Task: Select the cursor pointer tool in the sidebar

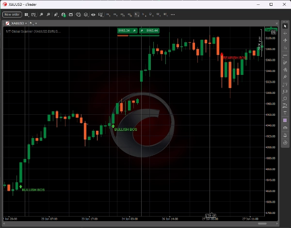Action: pyautogui.click(x=285, y=25)
